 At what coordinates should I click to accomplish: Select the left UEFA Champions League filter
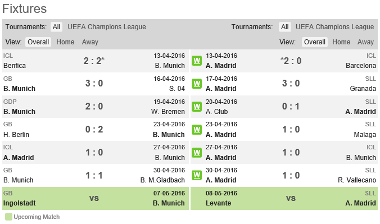click(x=107, y=27)
